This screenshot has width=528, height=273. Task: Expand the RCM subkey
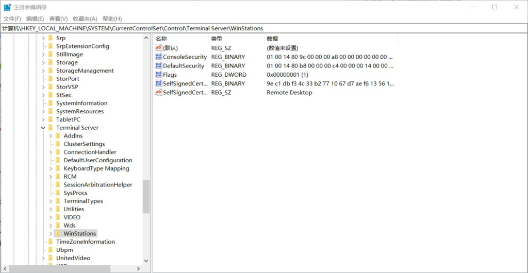[x=51, y=177]
